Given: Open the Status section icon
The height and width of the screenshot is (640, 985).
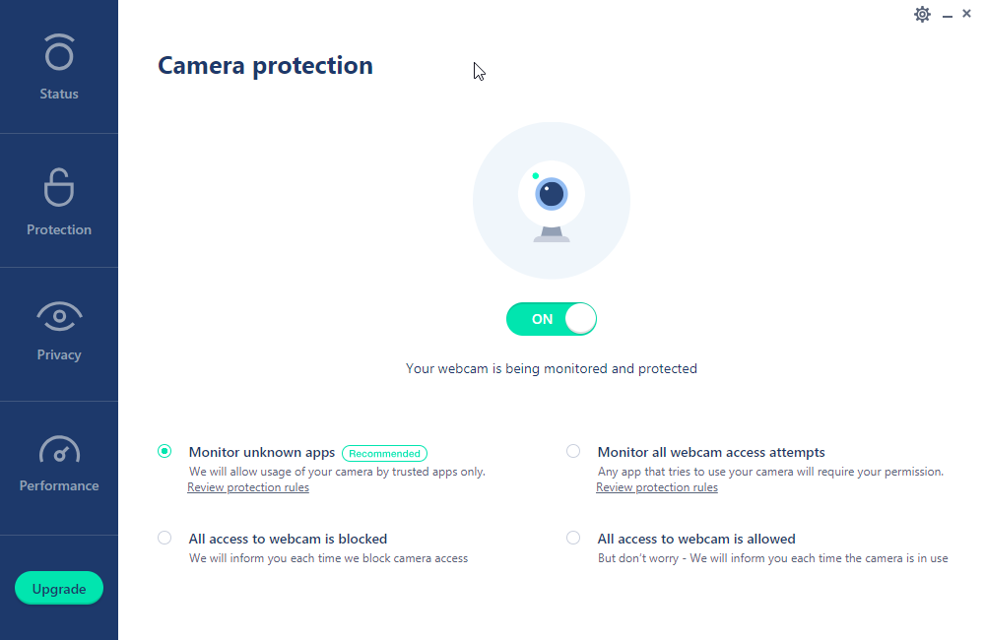Looking at the screenshot, I should click(59, 52).
